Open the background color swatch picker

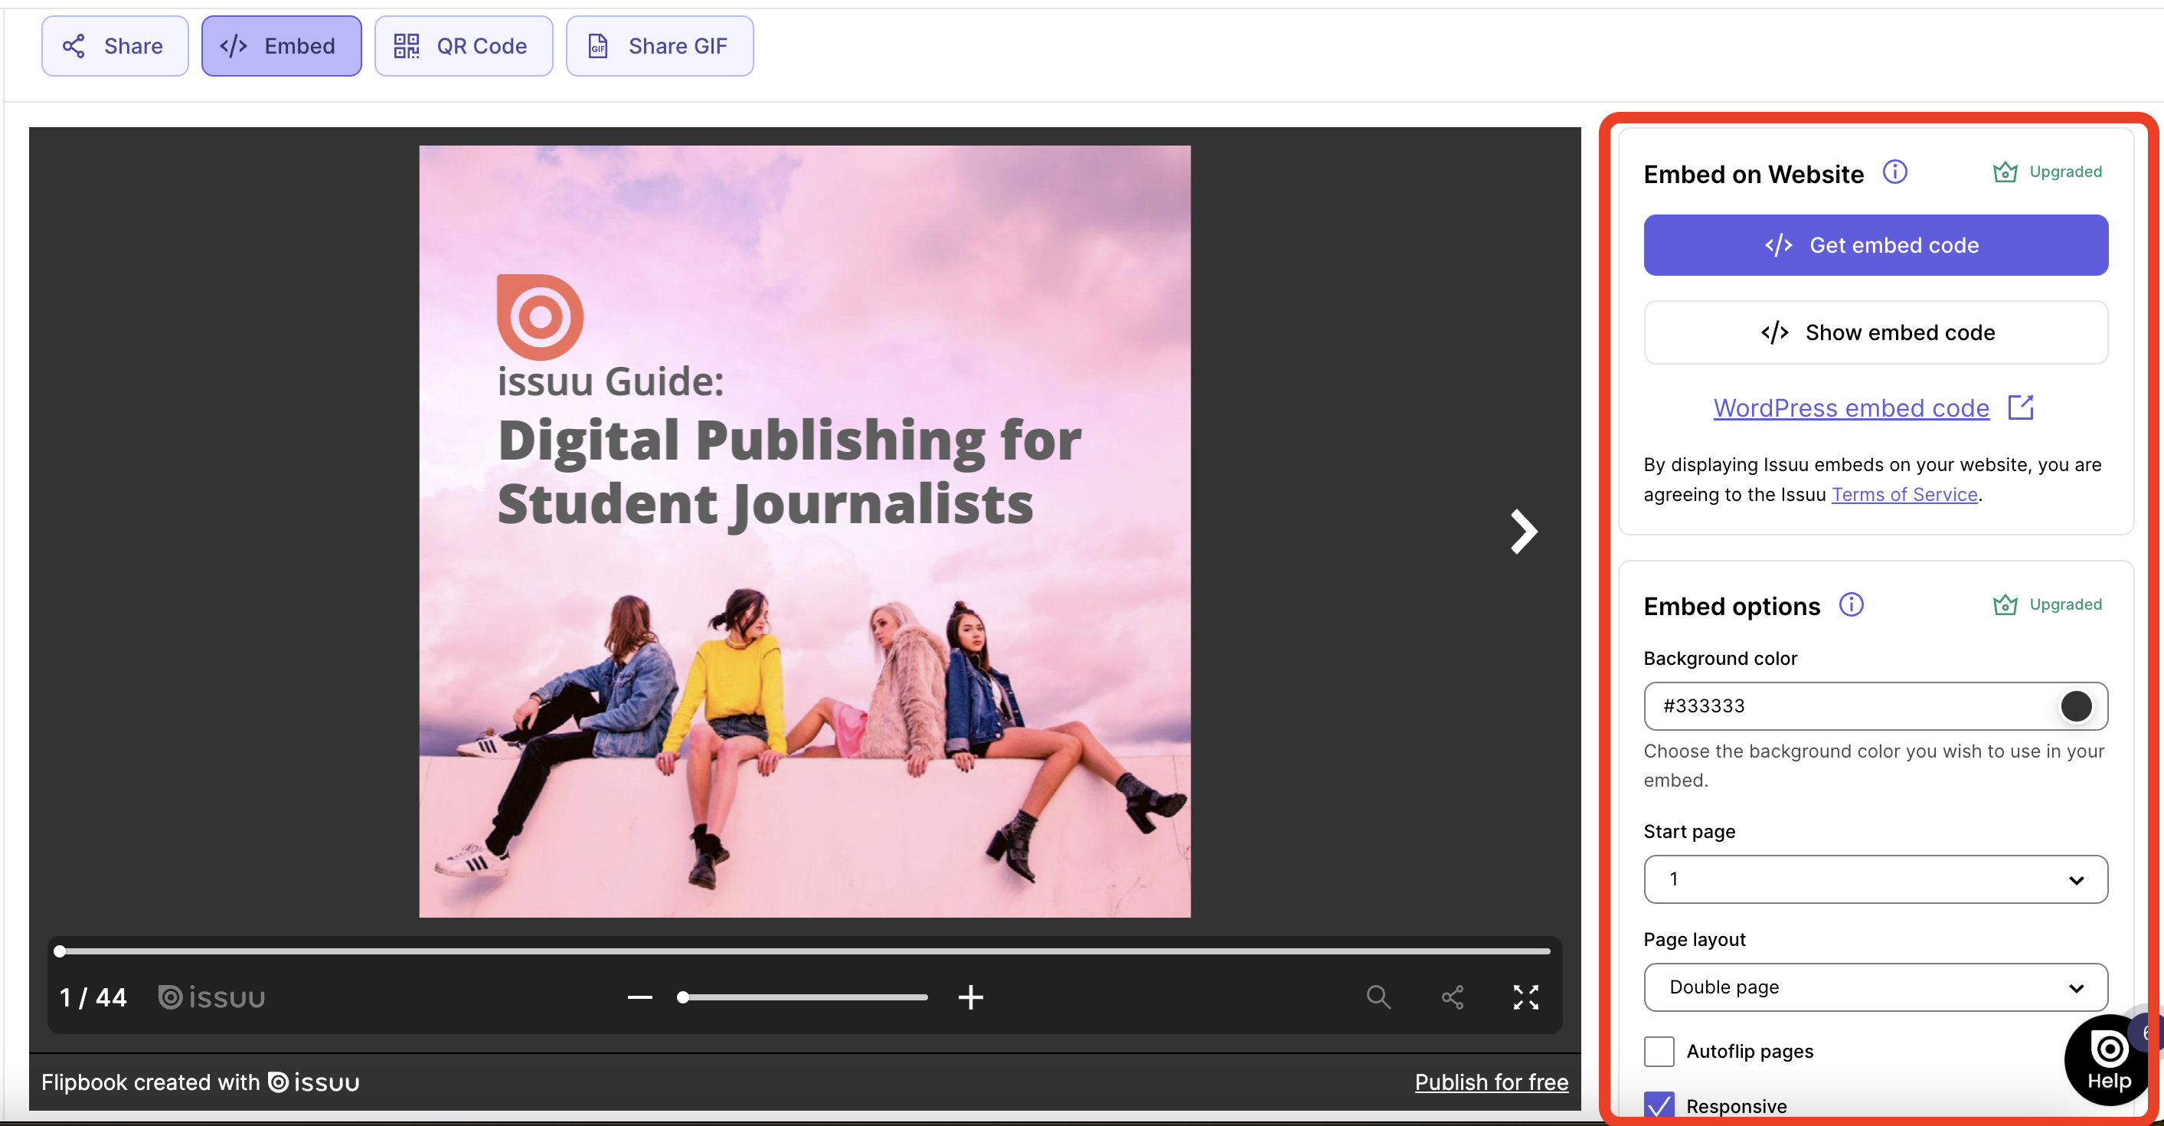coord(2076,705)
